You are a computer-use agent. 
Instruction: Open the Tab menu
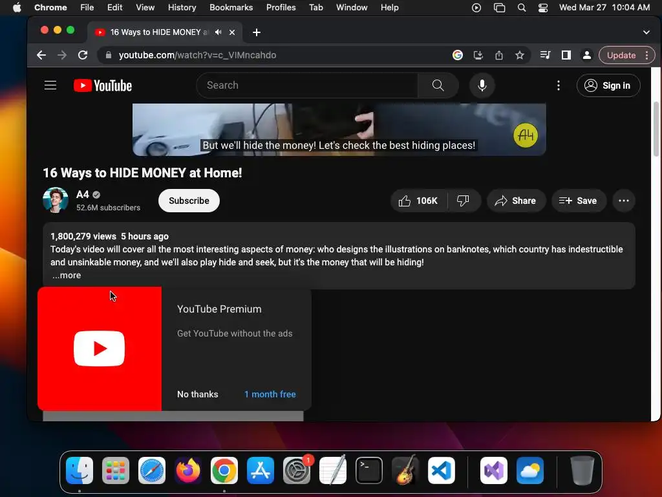[x=315, y=7]
